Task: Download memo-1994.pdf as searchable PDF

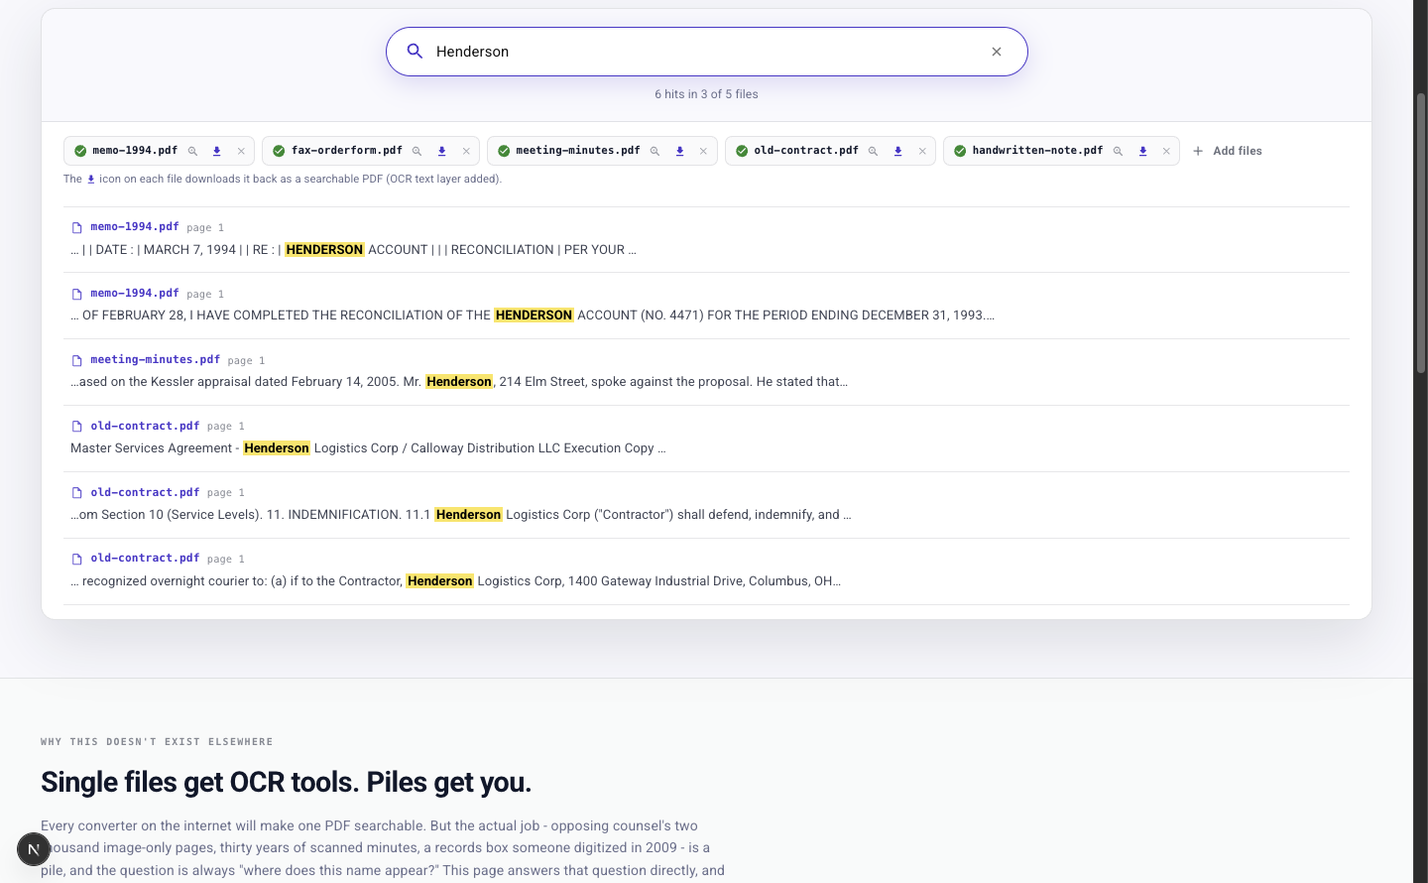Action: click(217, 151)
